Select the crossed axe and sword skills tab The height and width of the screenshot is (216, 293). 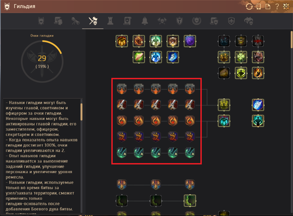[x=93, y=21]
